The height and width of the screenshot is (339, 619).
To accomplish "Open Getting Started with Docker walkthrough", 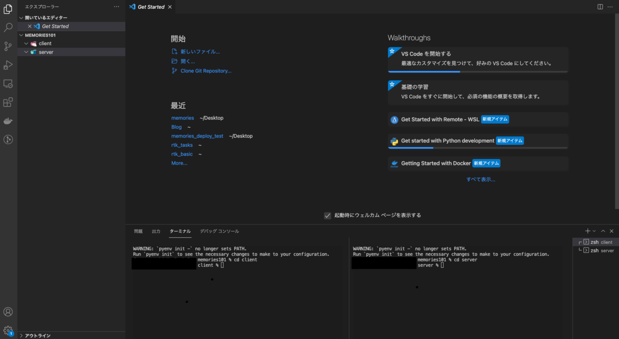I will (478, 163).
